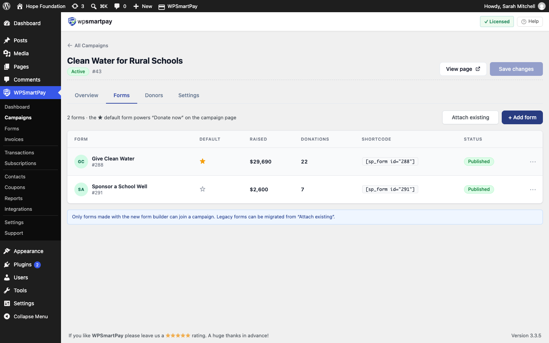Collapse the admin sidebar menu
549x343 pixels.
point(30,316)
